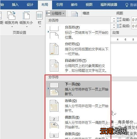Click the 分隔符 breaks icon
Viewport: 137px width, 139px height.
coord(48,13)
